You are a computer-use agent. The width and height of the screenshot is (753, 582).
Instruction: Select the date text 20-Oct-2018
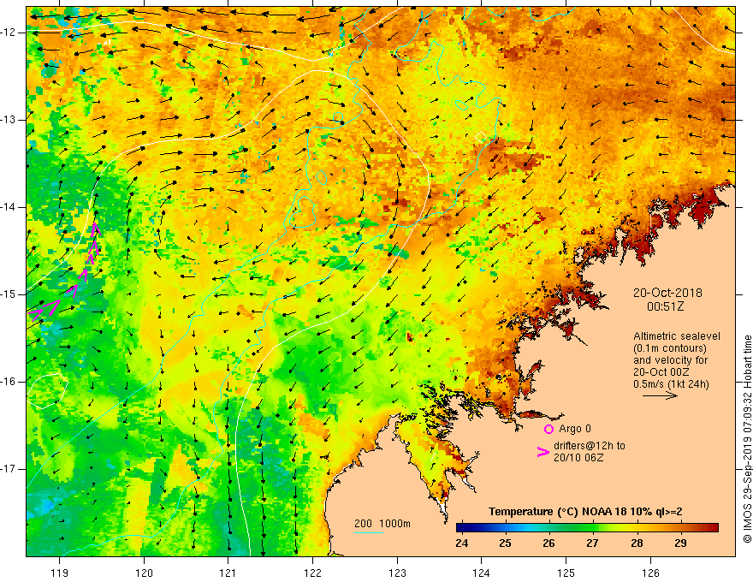(667, 293)
